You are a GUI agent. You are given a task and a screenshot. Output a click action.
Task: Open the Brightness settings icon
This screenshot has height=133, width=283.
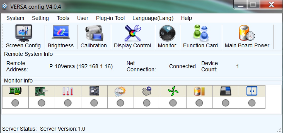click(61, 36)
